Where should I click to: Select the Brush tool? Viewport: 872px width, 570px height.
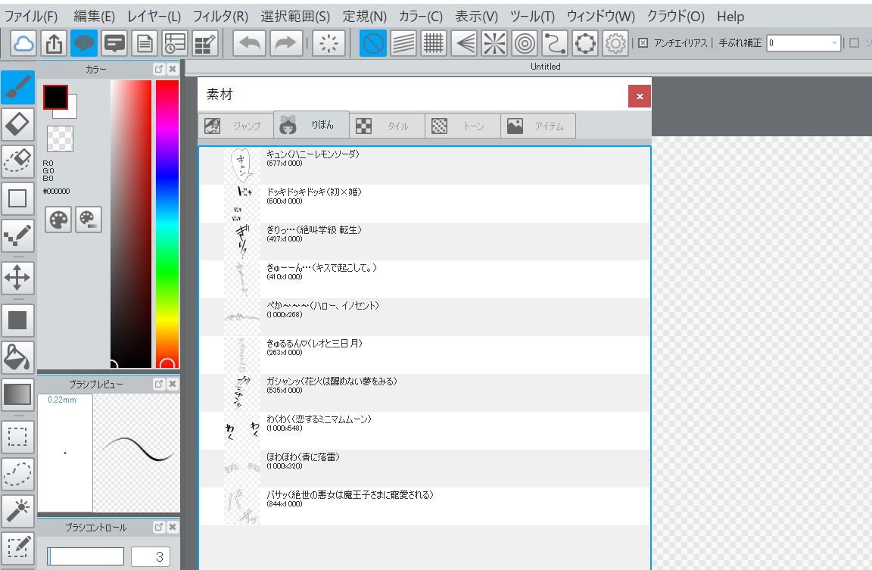coord(17,87)
